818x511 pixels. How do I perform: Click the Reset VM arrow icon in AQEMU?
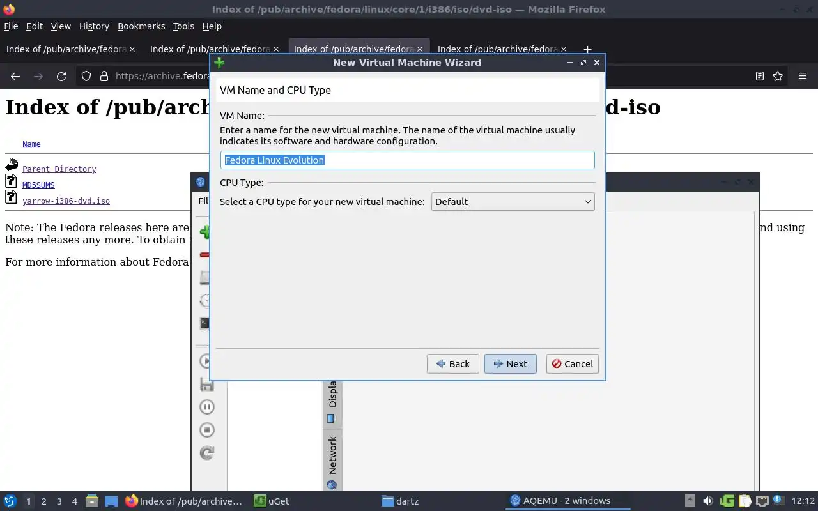coord(206,453)
